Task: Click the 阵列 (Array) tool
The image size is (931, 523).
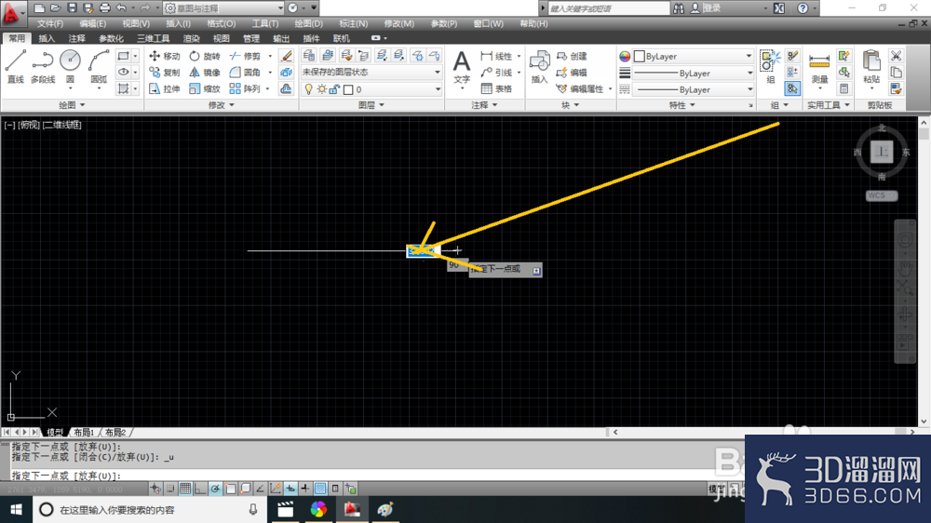Action: point(246,89)
